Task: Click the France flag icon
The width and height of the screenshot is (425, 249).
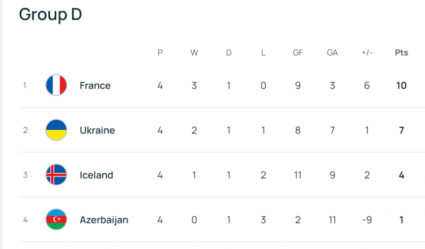Action: pos(56,85)
